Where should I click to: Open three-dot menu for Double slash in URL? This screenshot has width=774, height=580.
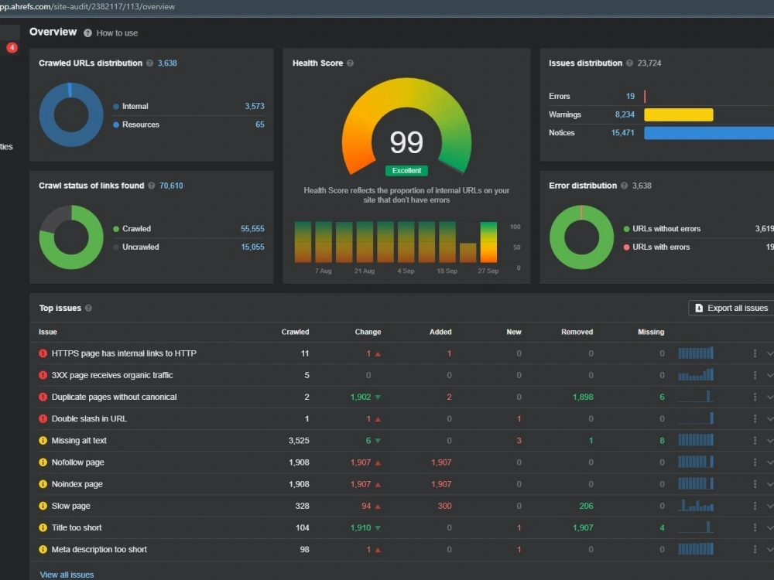click(755, 418)
